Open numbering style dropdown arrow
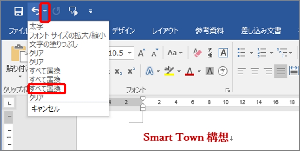 [x=271, y=53]
